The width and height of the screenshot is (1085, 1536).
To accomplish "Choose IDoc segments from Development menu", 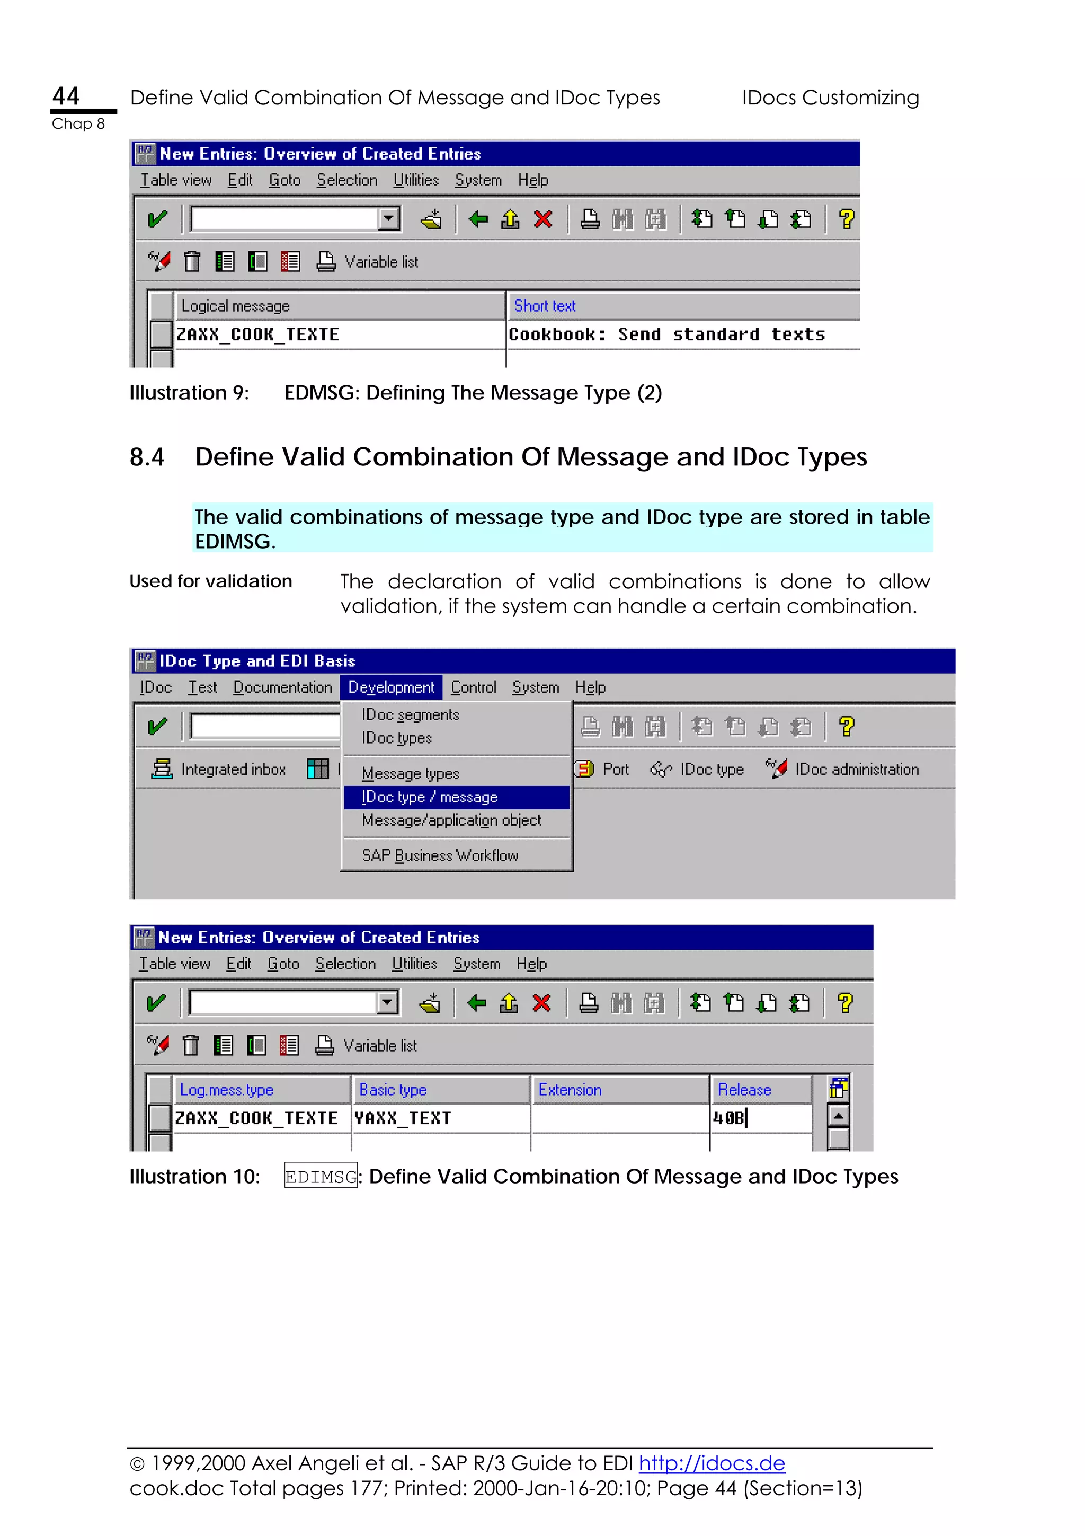I will click(411, 715).
